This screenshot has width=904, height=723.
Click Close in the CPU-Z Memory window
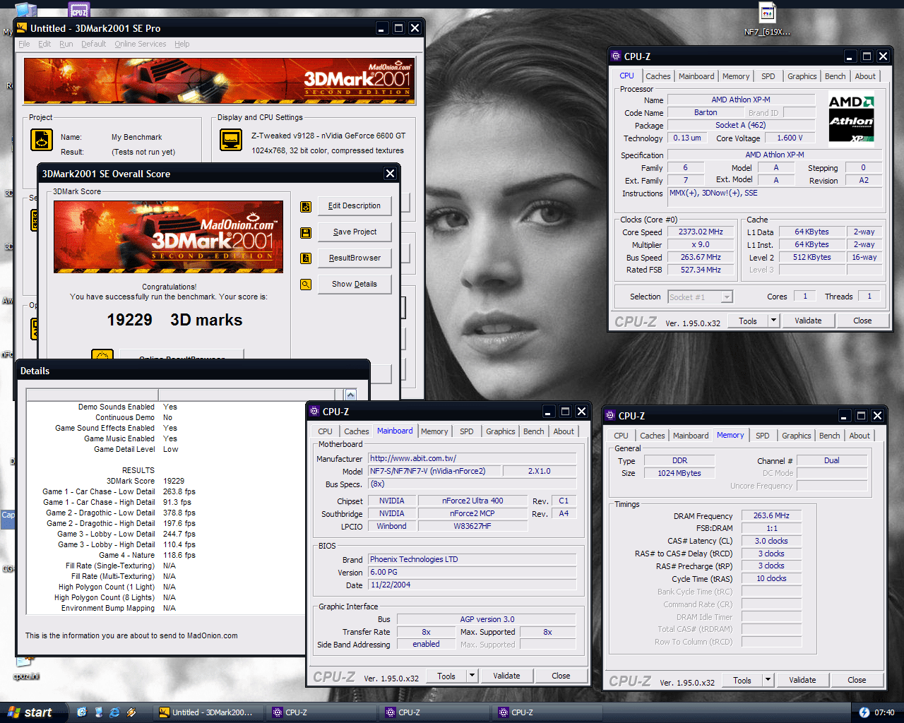coord(857,680)
